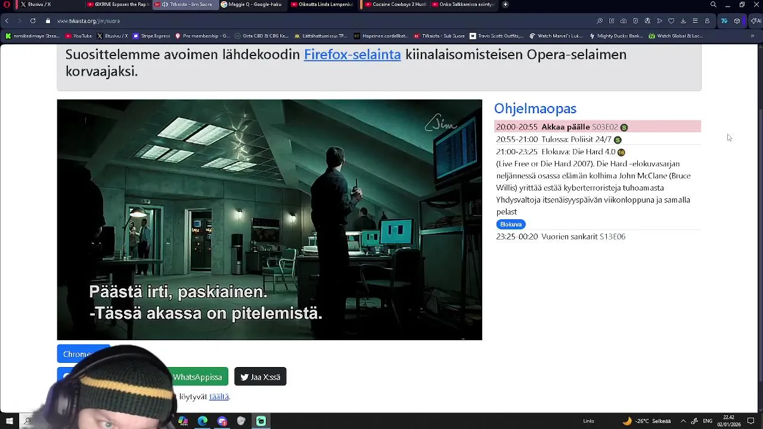The image size is (763, 429).
Task: Click the Chrome button below the video
Action: point(83,354)
